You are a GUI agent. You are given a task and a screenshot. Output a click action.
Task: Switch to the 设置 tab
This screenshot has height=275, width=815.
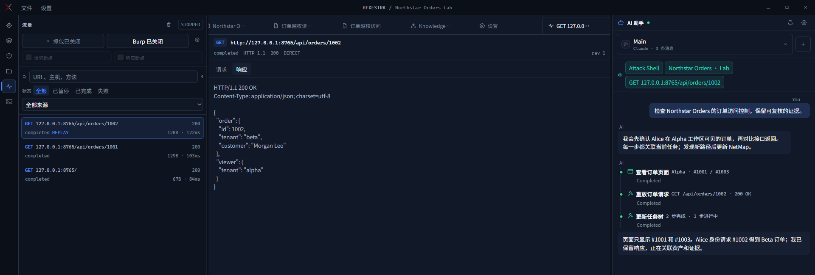click(x=489, y=26)
